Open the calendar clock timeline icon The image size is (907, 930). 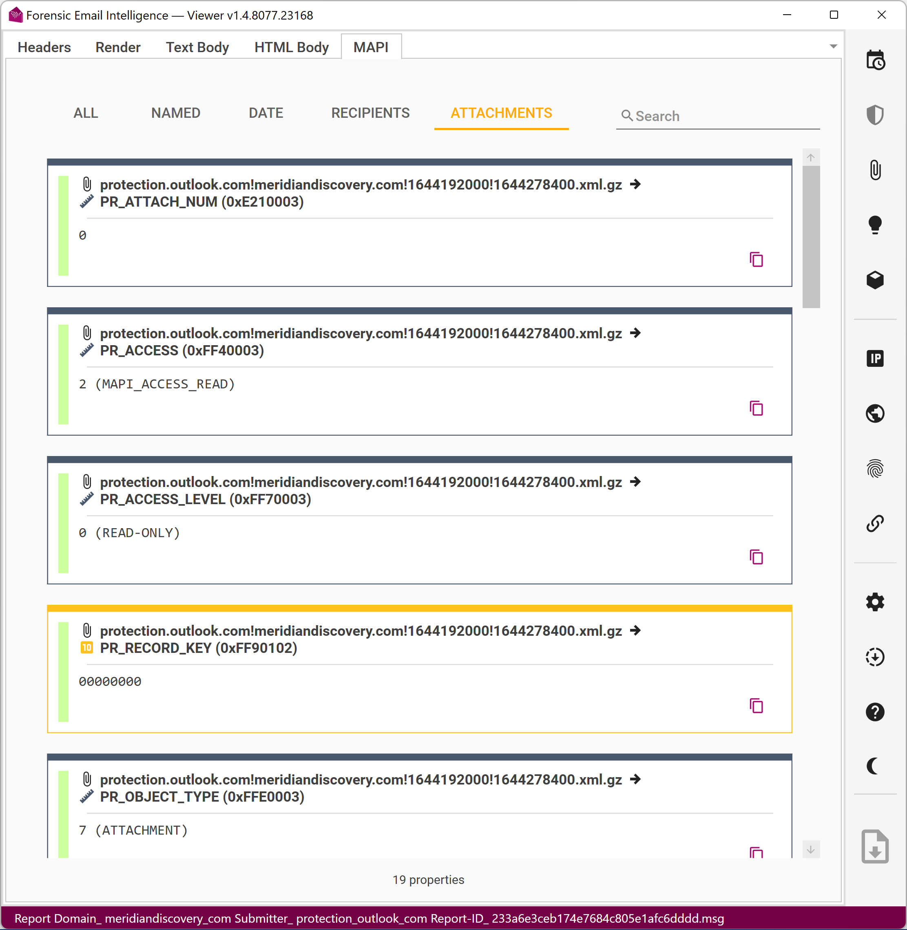[875, 60]
